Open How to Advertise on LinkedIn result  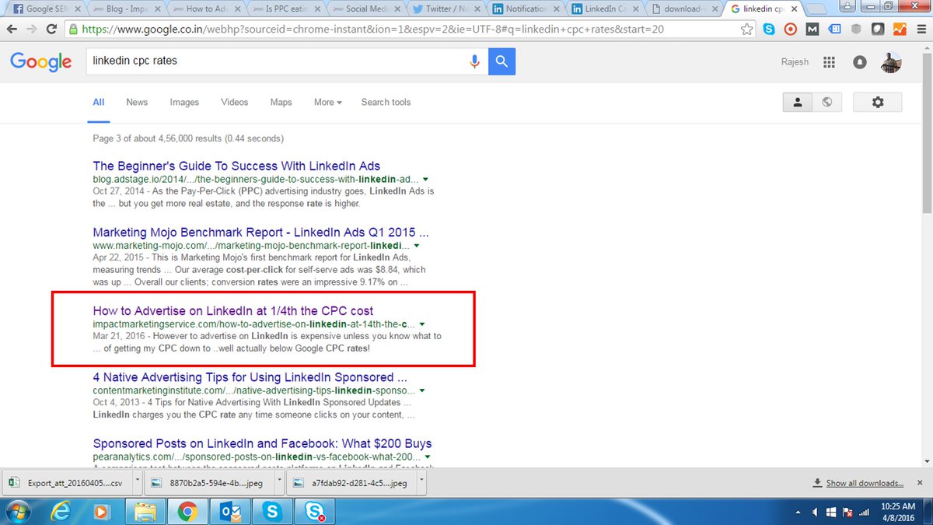click(x=233, y=310)
